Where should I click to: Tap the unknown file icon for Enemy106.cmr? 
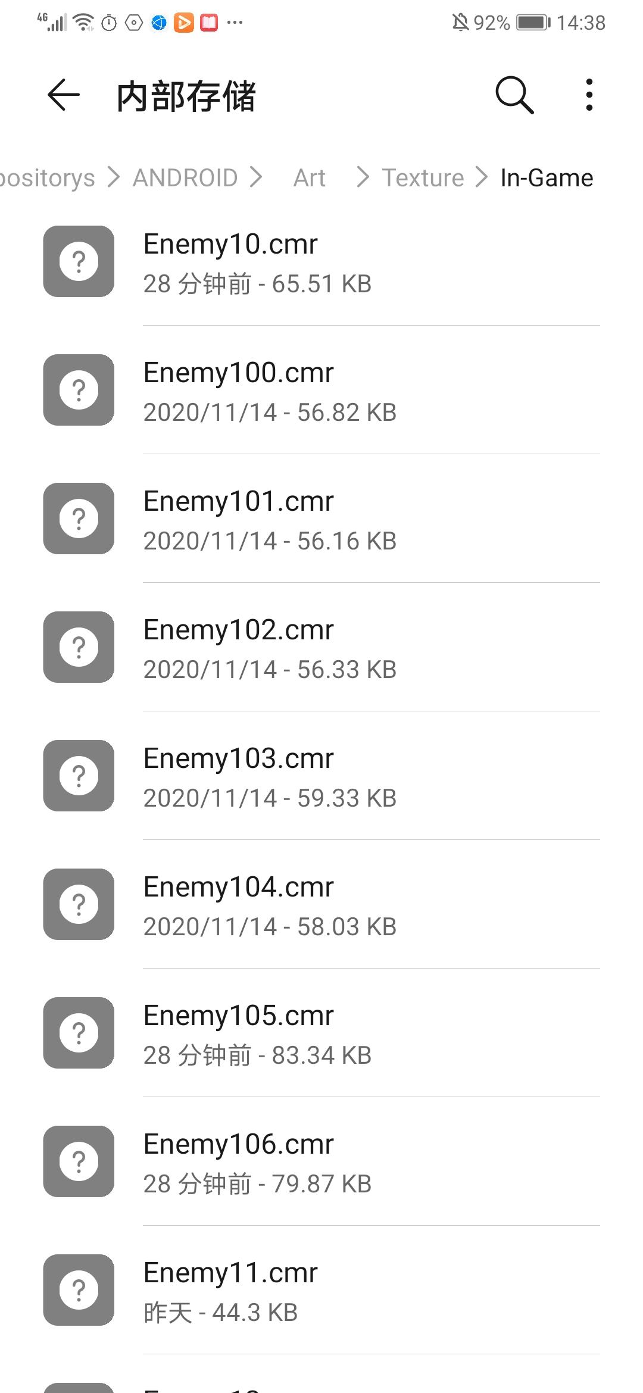79,1161
